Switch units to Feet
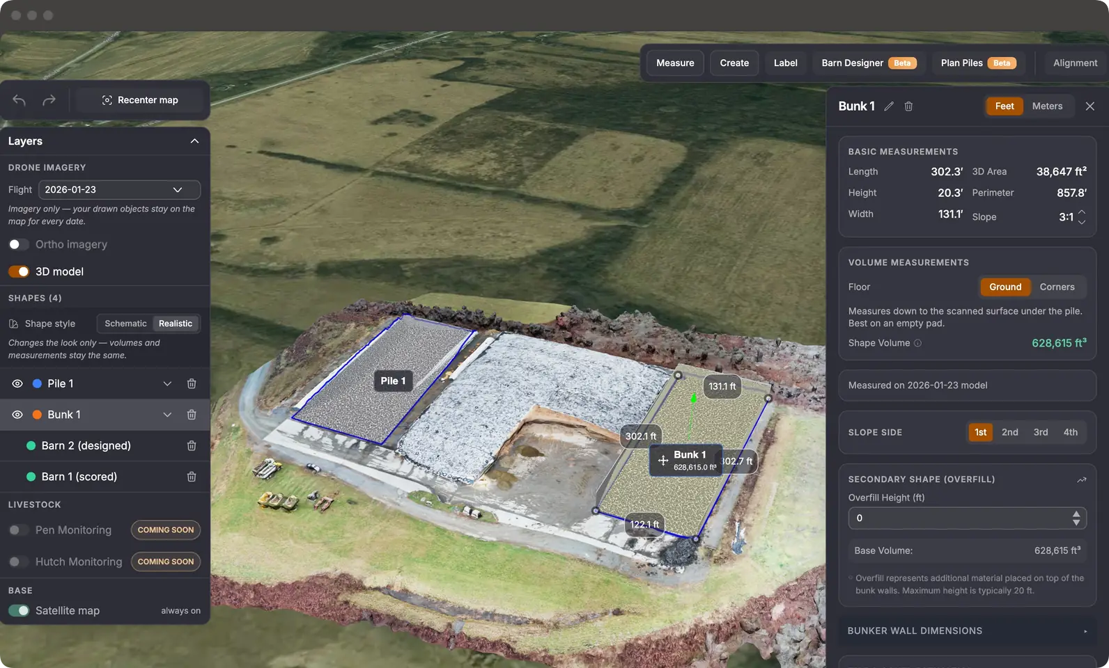 point(1005,106)
